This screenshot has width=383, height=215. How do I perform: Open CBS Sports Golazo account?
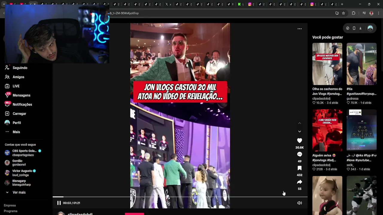point(23,153)
